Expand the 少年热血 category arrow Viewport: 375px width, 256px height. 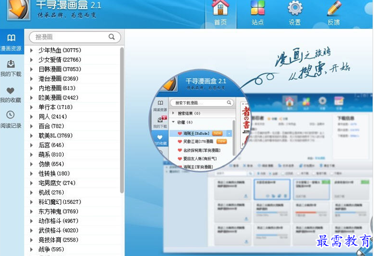point(31,50)
